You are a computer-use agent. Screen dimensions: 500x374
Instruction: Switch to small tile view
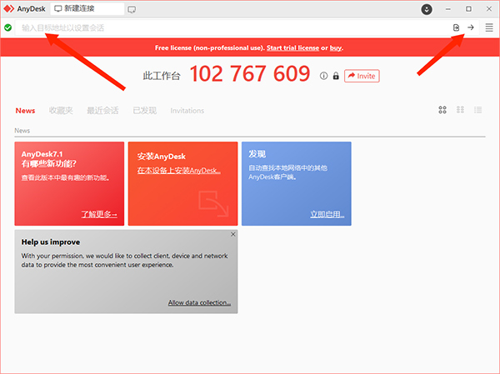460,110
